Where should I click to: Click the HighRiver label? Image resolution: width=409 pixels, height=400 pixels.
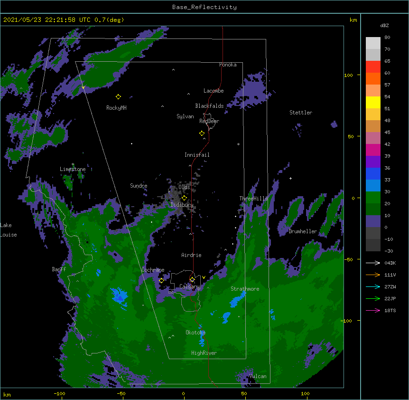204,353
